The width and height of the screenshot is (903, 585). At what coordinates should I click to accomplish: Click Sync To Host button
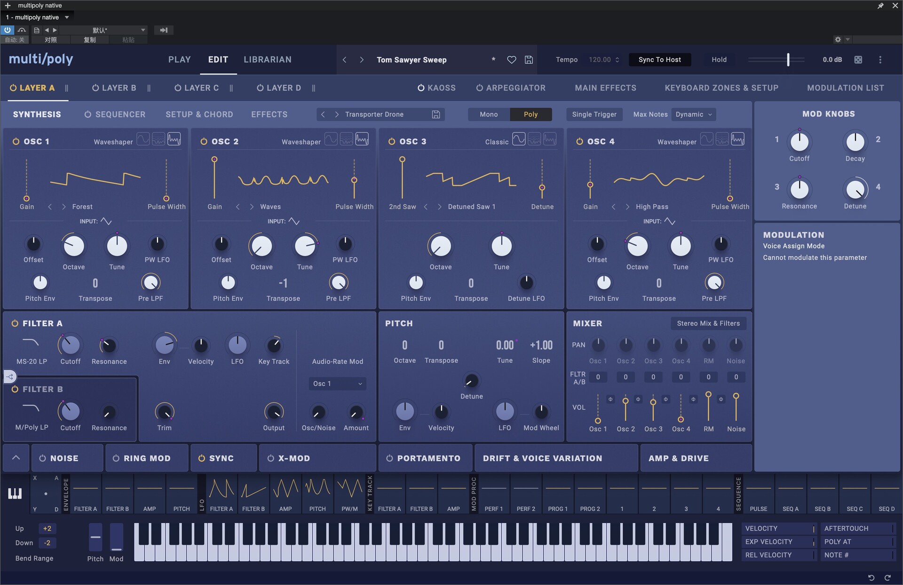coord(660,60)
